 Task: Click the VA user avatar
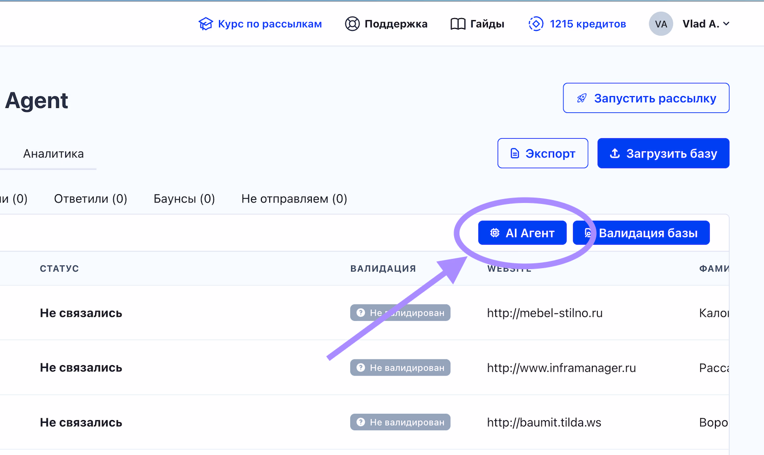pos(661,24)
